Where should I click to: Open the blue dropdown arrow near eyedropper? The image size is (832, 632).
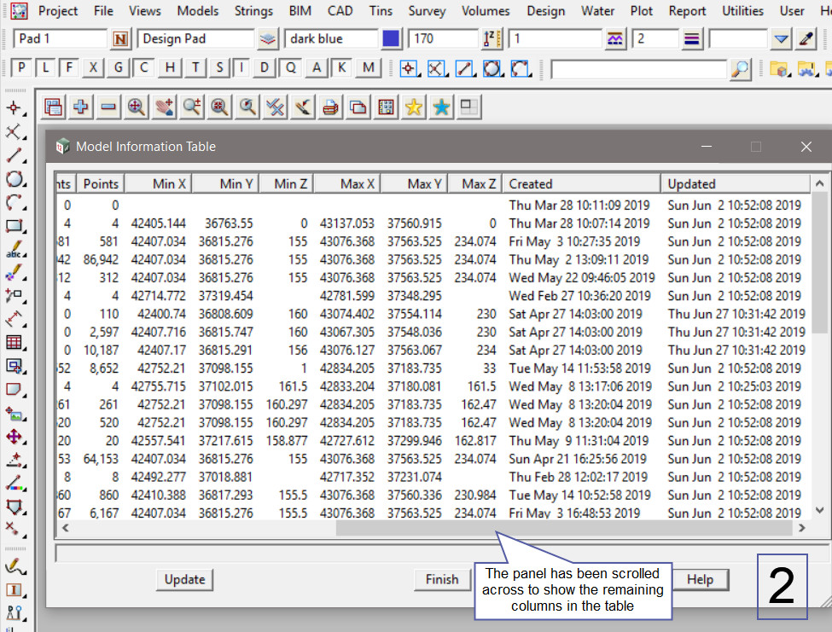[x=782, y=39]
